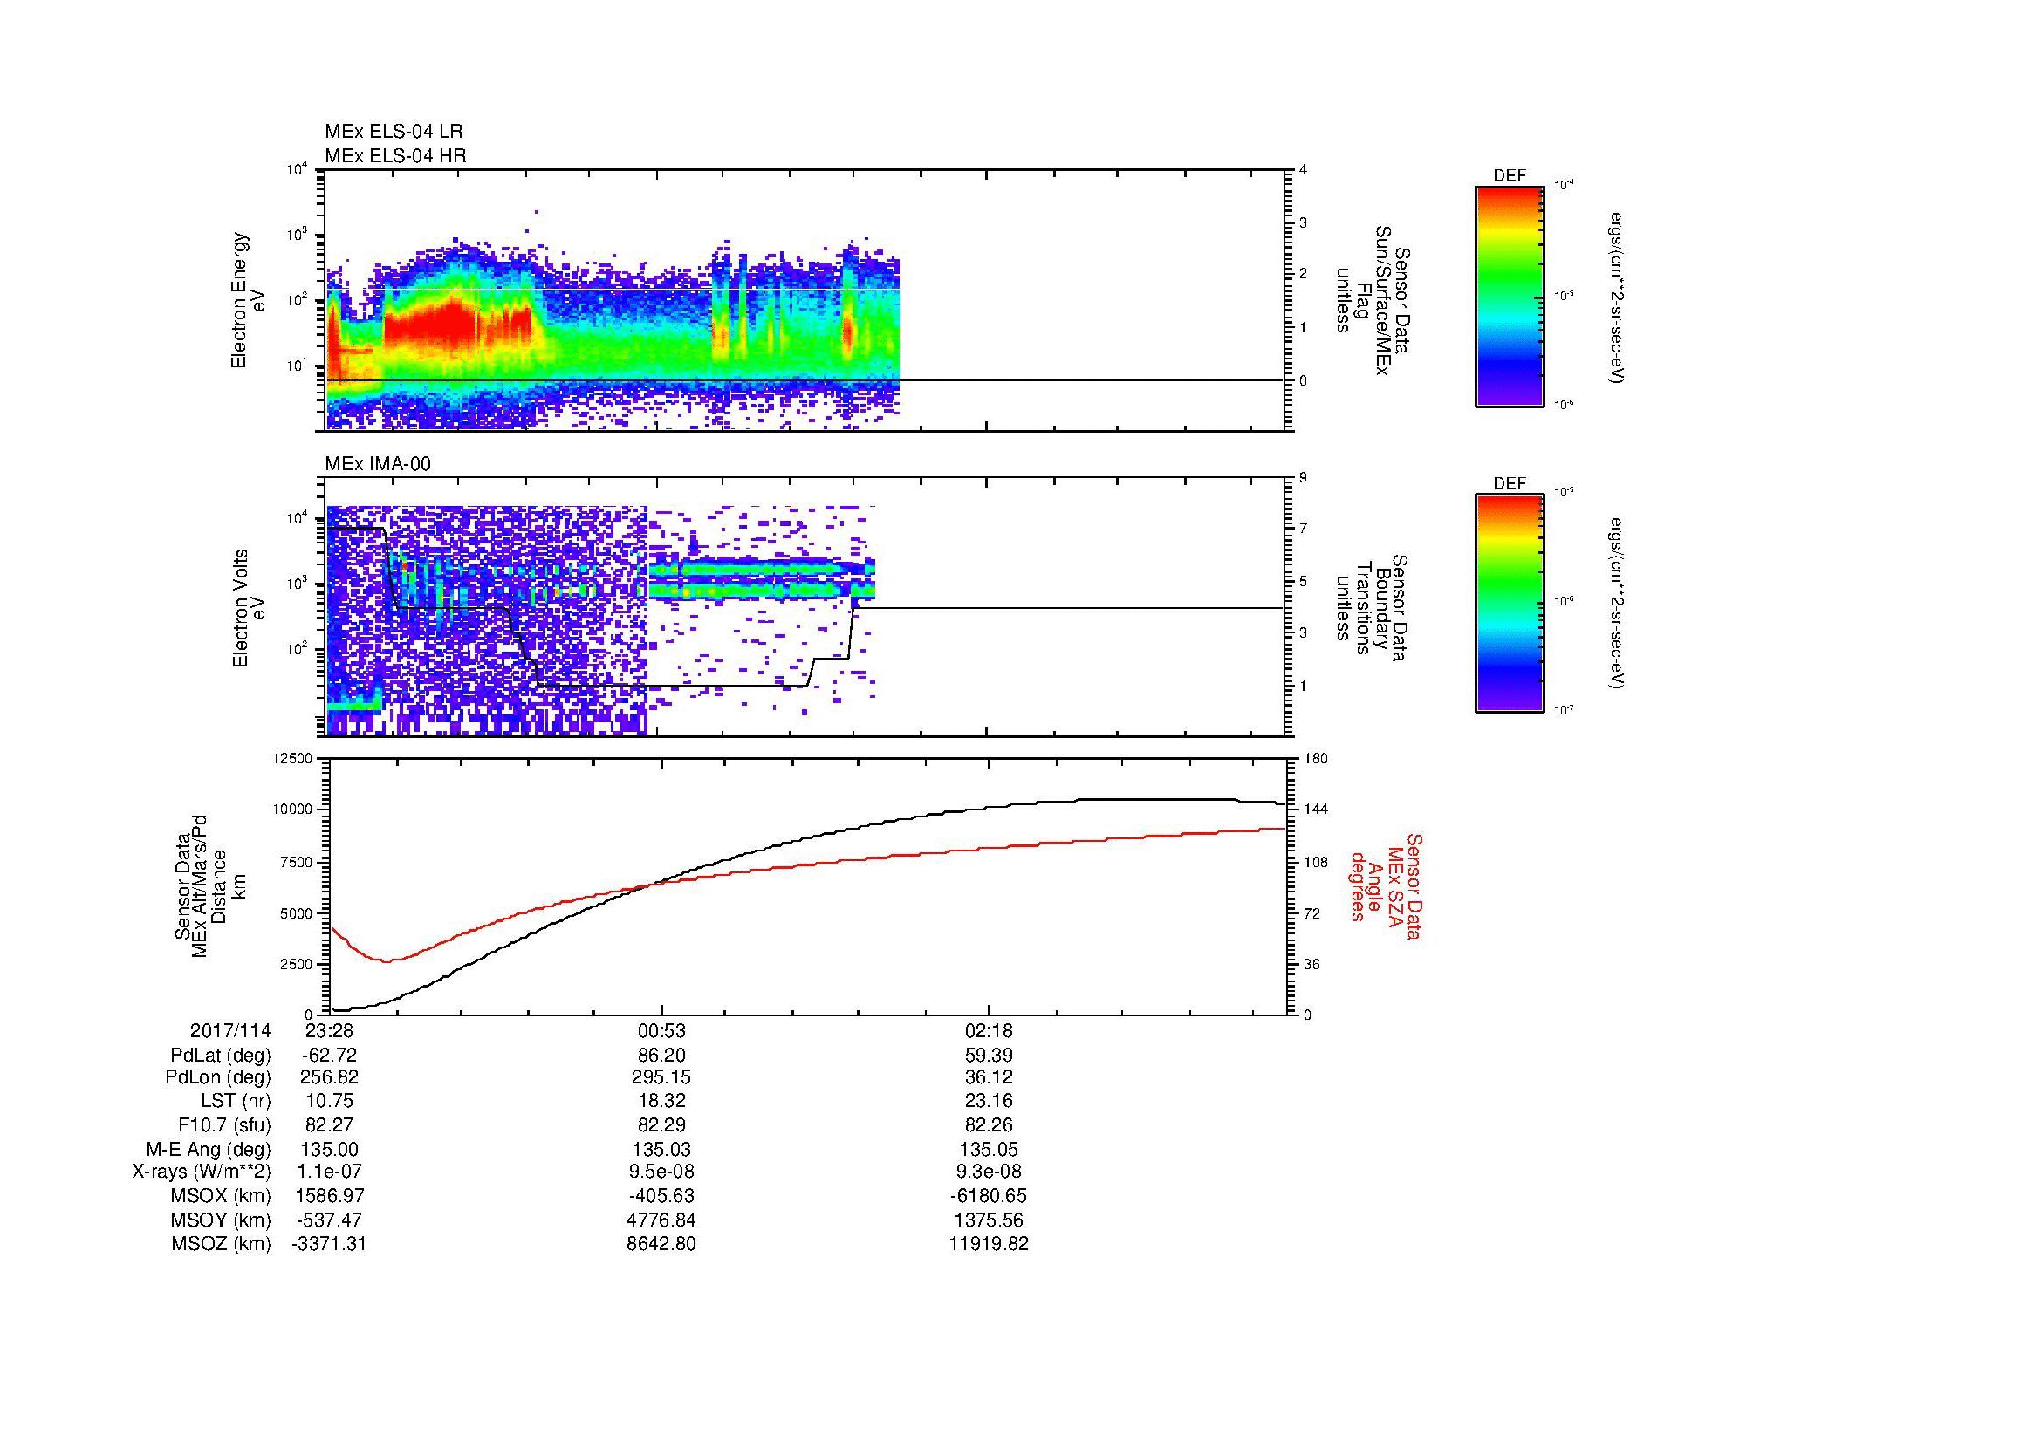The height and width of the screenshot is (1442, 2041).
Task: Click the MSOZ (km) row label
Action: tap(222, 1244)
